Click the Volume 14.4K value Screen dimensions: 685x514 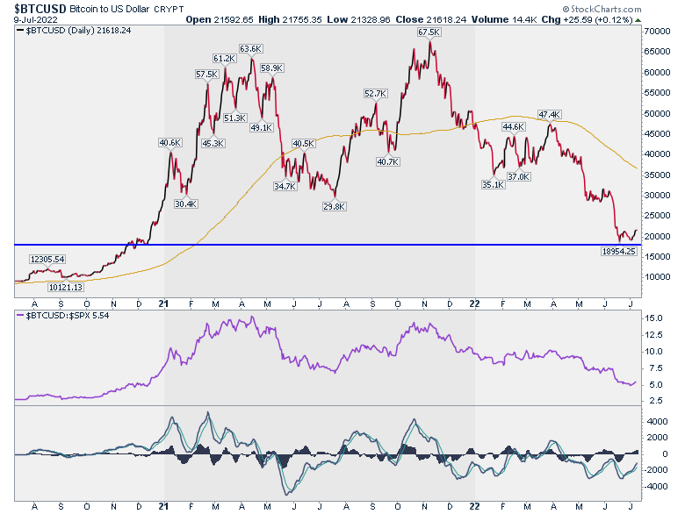click(x=504, y=19)
